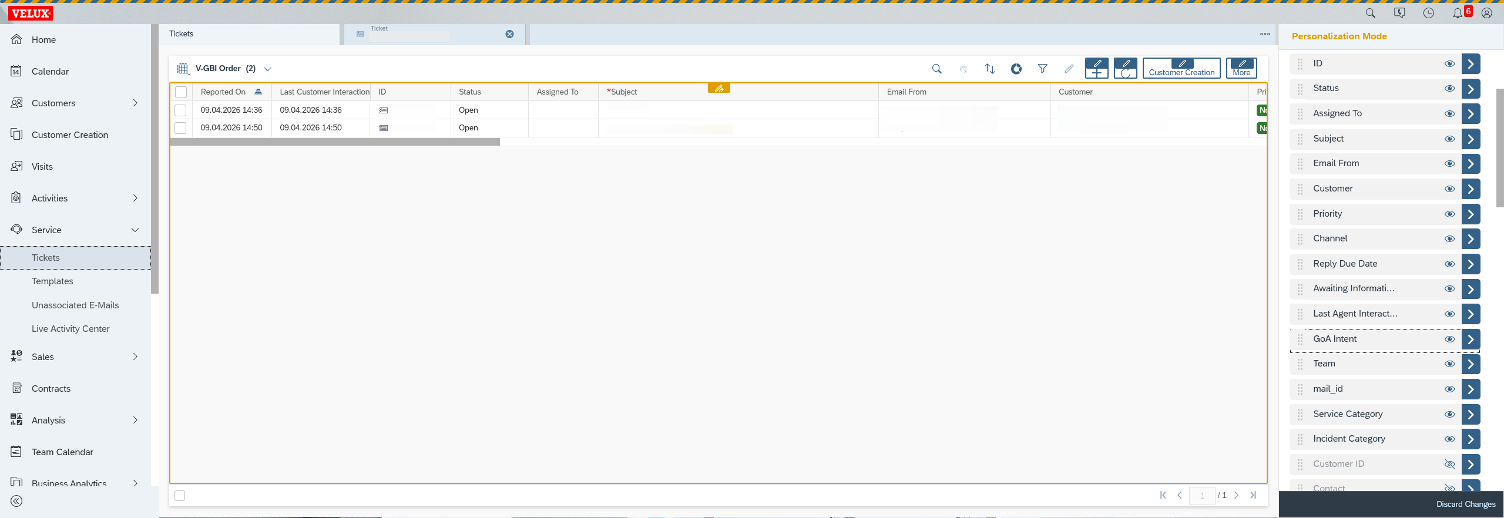Click the pencil edit icon in toolbar
The height and width of the screenshot is (518, 1504).
pos(1069,69)
